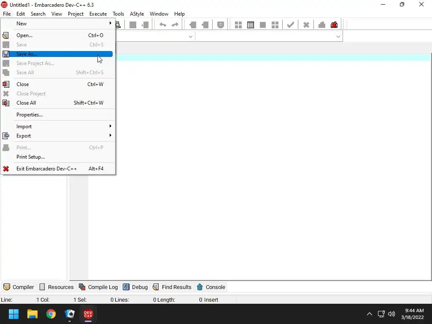Screen dimensions: 432x324
Task: Open Properties... from the File menu
Action: point(58,115)
